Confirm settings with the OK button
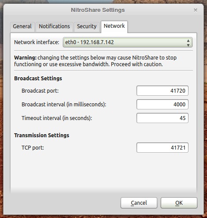207x218 pixels. click(x=179, y=203)
